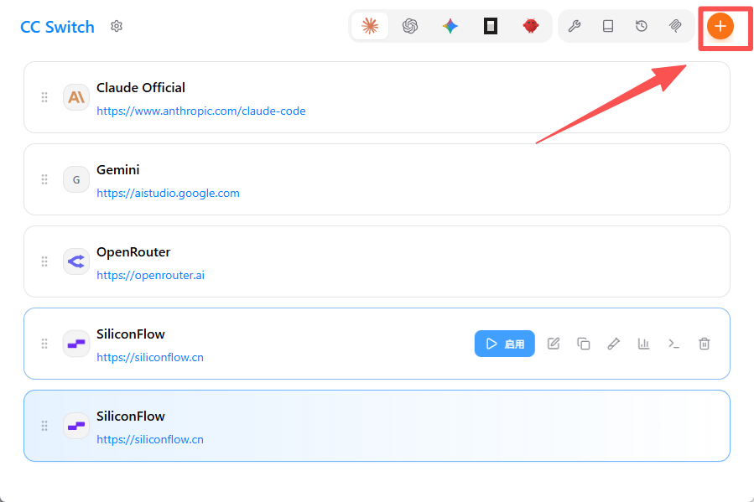The width and height of the screenshot is (754, 502).
Task: Click the CC Switch title
Action: tap(57, 27)
